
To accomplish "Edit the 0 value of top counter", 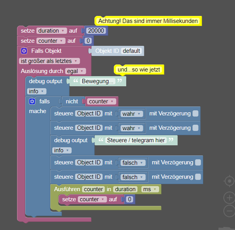I will coord(88,41).
